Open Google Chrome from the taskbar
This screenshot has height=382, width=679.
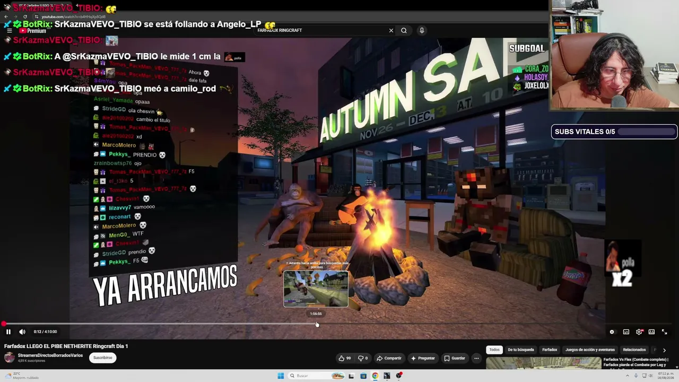pyautogui.click(x=375, y=376)
